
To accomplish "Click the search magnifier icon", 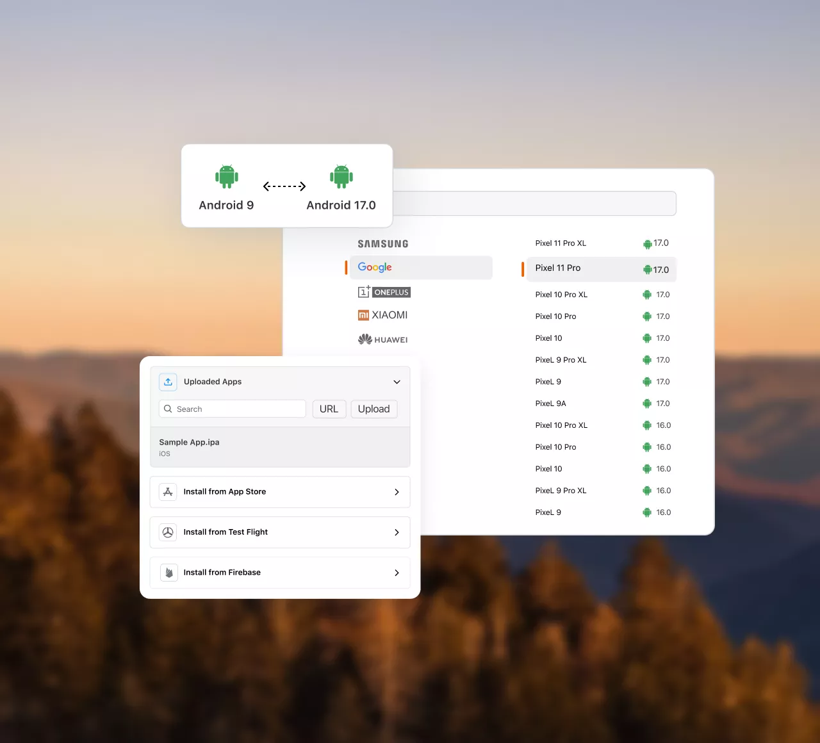I will 168,409.
